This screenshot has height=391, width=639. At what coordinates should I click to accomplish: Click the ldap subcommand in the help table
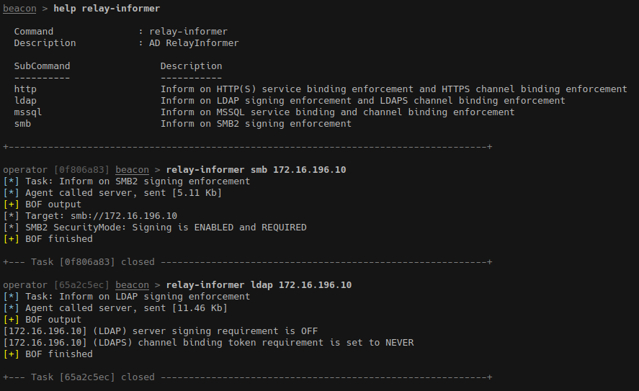coord(25,101)
